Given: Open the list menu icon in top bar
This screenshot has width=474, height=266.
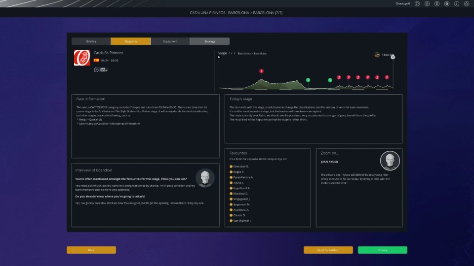Looking at the screenshot, I should pos(437,4).
